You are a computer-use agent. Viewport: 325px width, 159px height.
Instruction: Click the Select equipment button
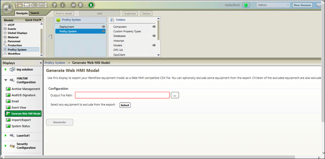125,105
